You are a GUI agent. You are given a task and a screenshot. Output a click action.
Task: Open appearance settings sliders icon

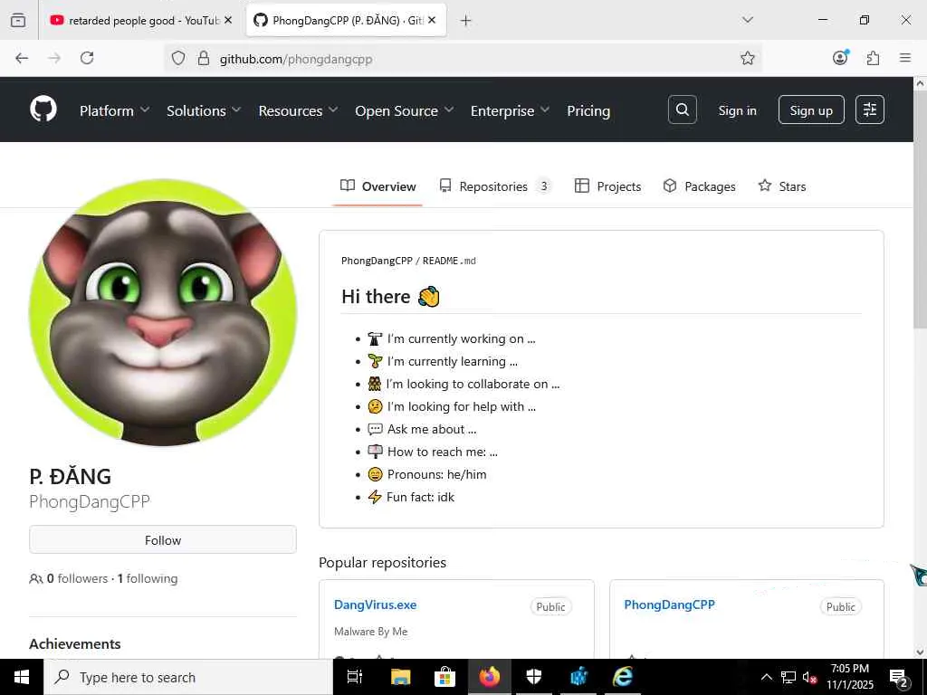pyautogui.click(x=870, y=109)
